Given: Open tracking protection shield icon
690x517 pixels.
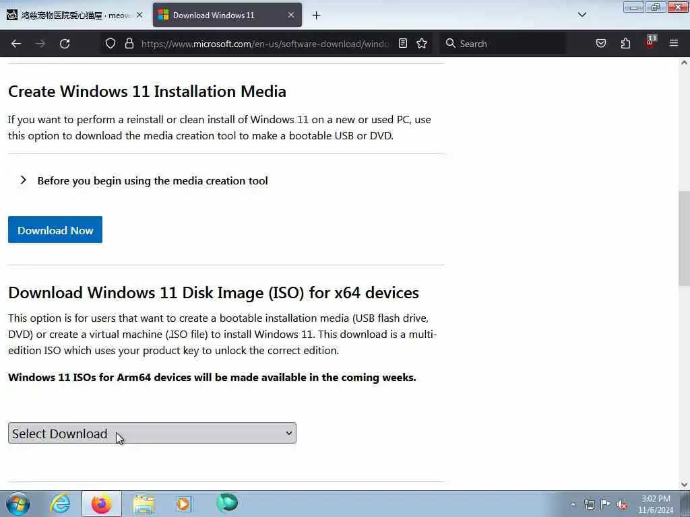Looking at the screenshot, I should (x=111, y=43).
